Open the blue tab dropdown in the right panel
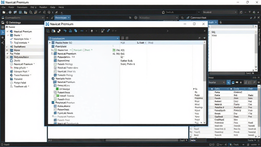Viewport: 261px width, 147px height. (216, 22)
